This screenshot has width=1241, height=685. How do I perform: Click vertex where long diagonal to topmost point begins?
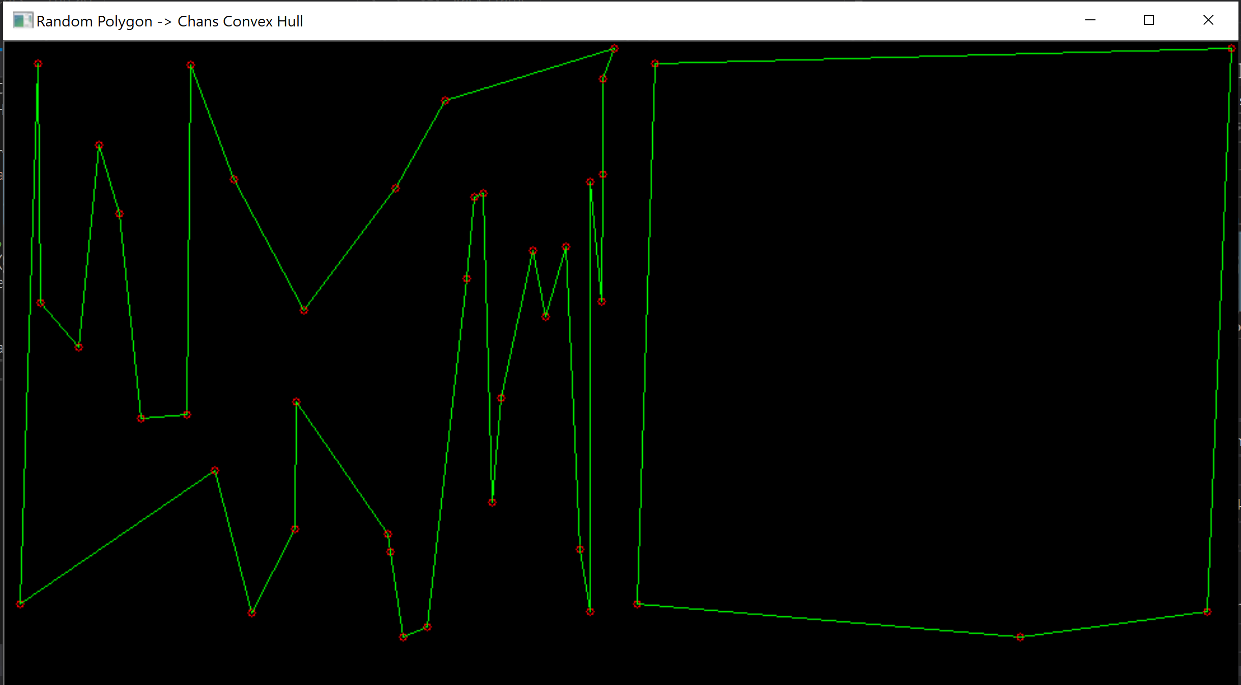(445, 101)
